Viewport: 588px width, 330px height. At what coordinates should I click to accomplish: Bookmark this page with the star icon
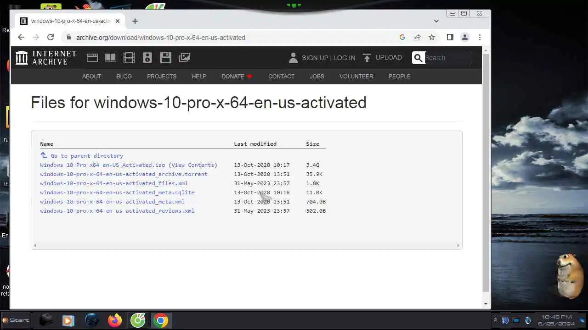432,38
